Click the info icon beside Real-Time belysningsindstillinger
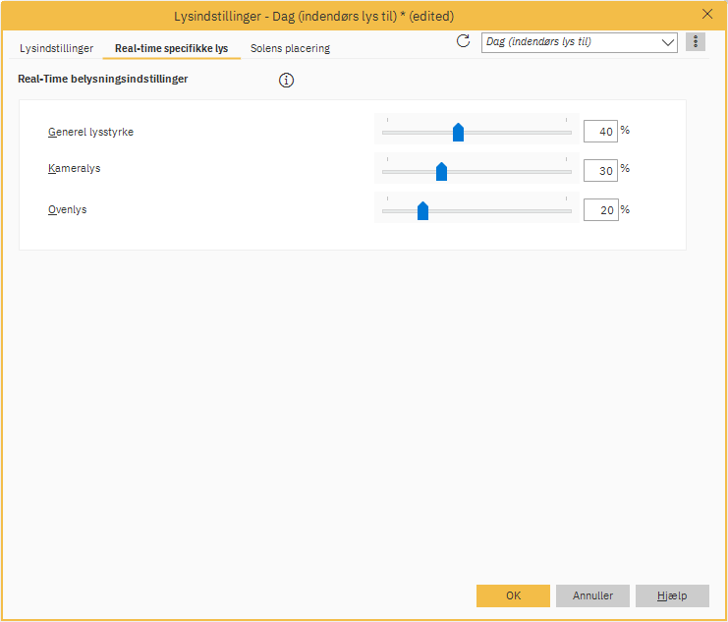 [287, 81]
